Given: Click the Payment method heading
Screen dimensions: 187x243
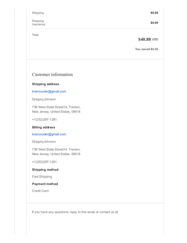Looking at the screenshot, I should coord(45,184).
